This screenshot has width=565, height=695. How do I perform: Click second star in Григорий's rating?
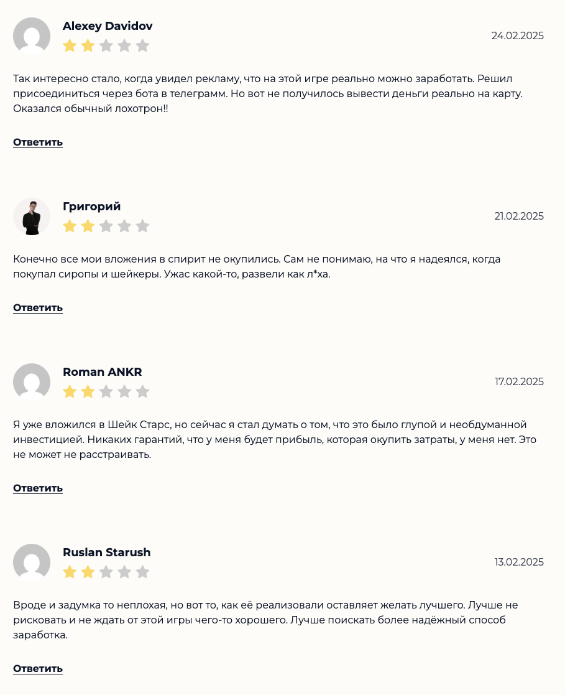tap(88, 226)
